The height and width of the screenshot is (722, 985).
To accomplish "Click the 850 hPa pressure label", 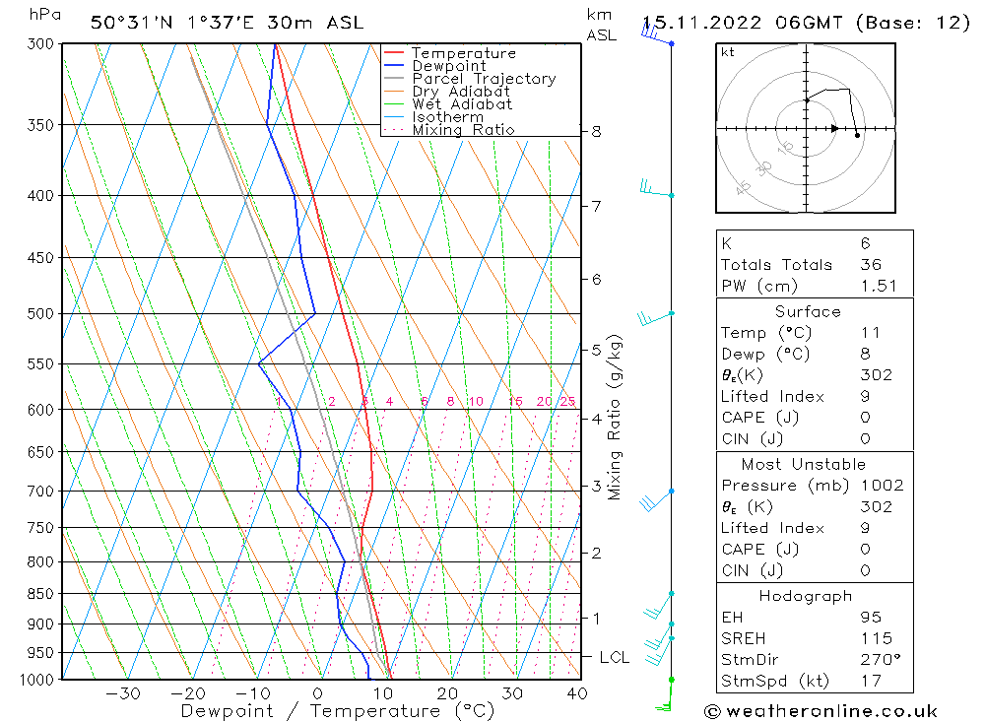I will (x=40, y=594).
